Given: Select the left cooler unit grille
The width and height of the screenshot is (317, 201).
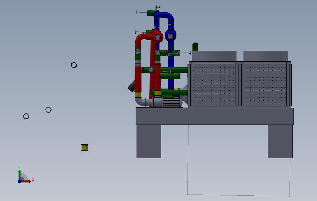Looking at the screenshot, I should point(214,84).
